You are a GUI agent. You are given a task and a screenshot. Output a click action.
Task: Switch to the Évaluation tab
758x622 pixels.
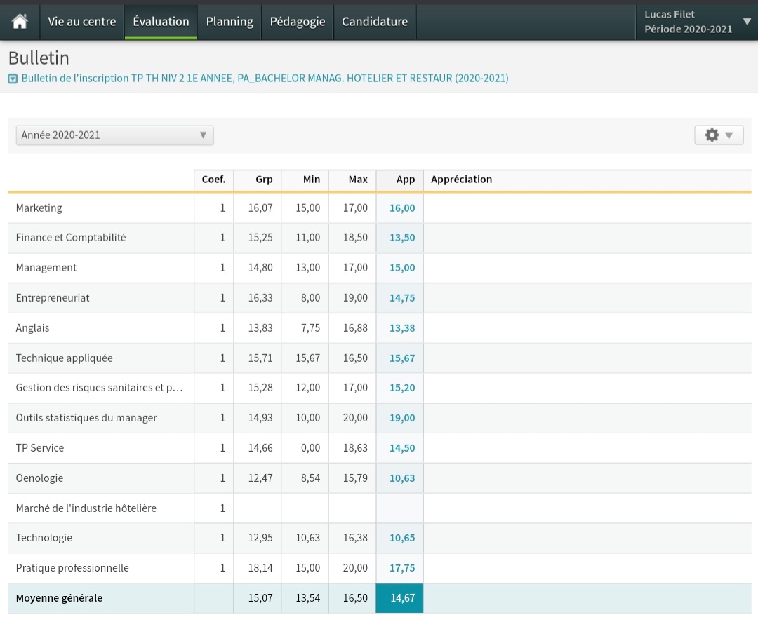(161, 22)
